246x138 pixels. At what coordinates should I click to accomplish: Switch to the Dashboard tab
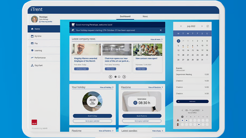point(125,16)
